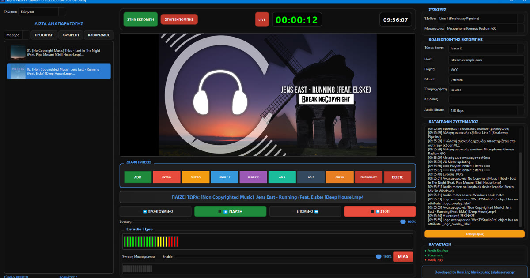Open the Audio Bitrate dropdown
Screen dimensions: 530x278
[x=486, y=110]
